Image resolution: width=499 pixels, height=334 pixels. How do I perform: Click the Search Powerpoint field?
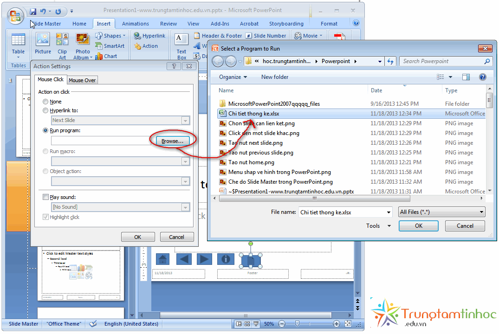pyautogui.click(x=446, y=61)
